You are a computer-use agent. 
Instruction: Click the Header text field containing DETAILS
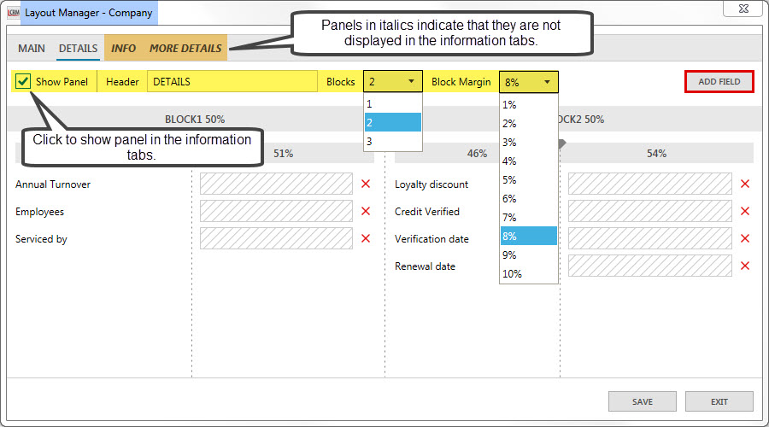(232, 82)
